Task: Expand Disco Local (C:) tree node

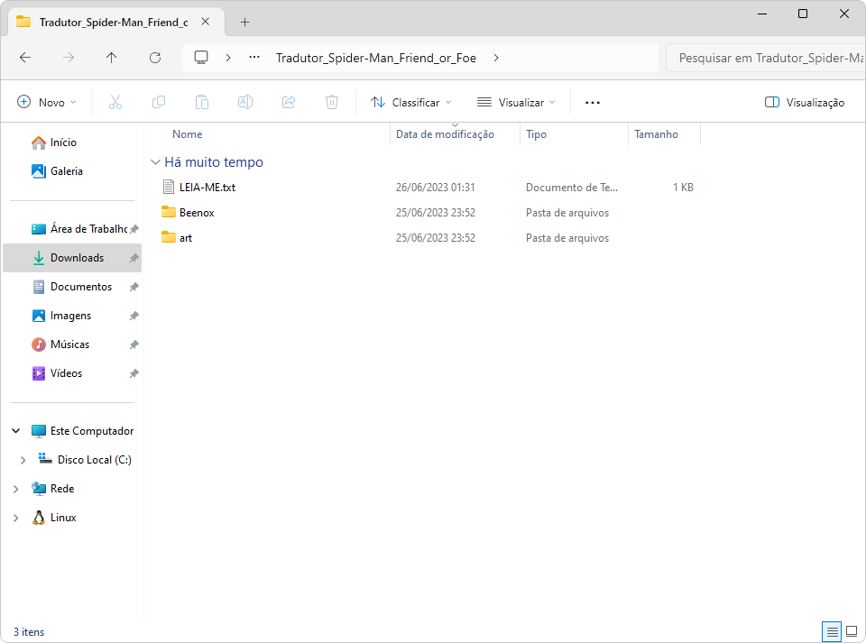Action: (23, 460)
